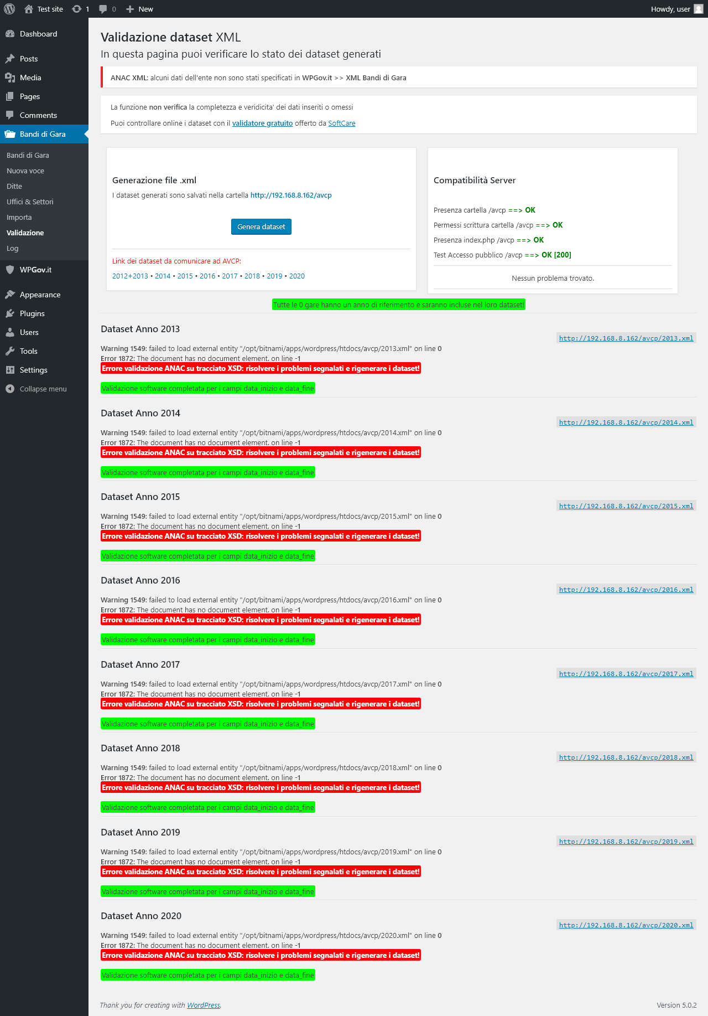
Task: Click the Test Accesso pubblico OK [200] status
Action: [502, 255]
